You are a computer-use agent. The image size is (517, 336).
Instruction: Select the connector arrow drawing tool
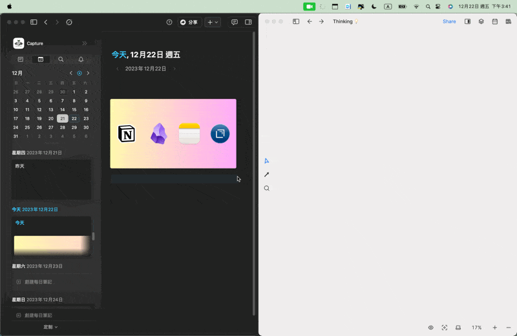[266, 174]
